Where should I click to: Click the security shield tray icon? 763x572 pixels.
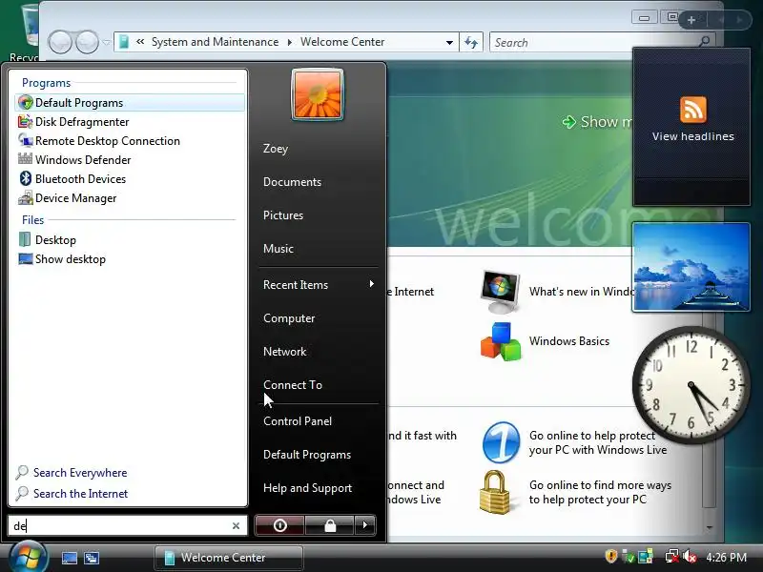611,556
